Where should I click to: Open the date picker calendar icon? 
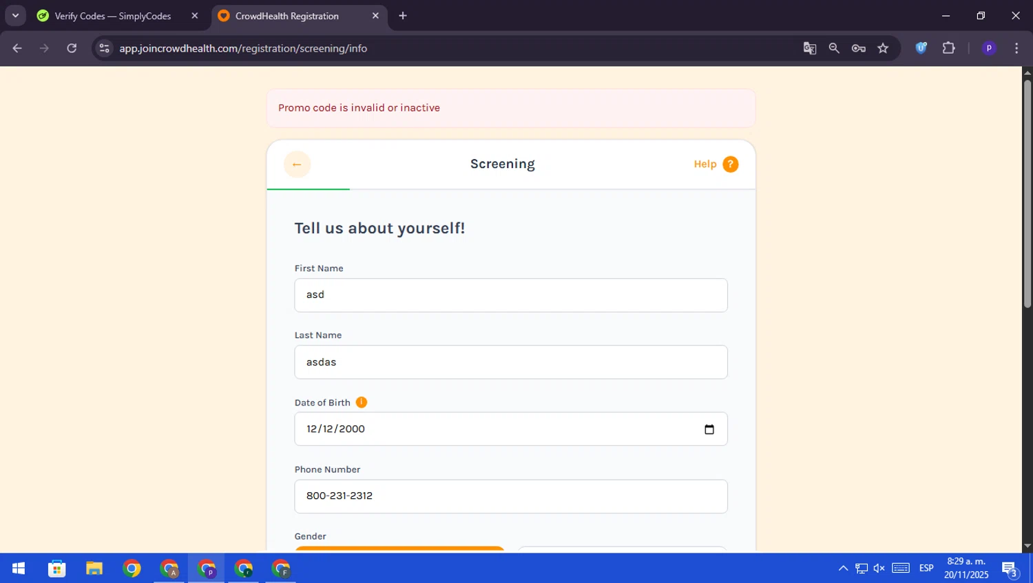709,430
